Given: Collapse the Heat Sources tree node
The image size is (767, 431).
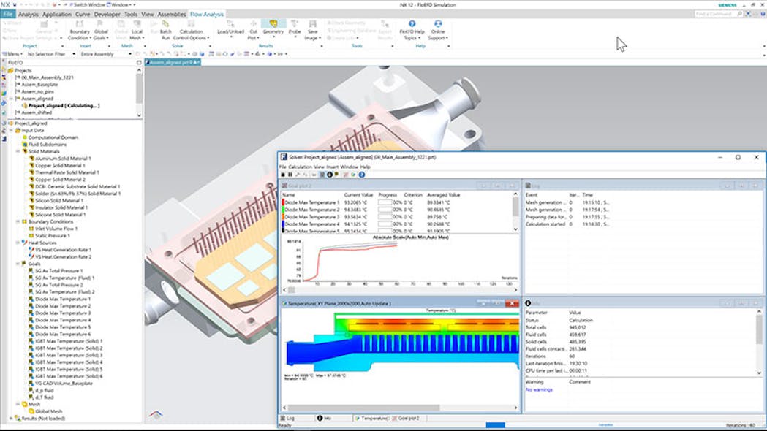Looking at the screenshot, I should click(x=18, y=243).
